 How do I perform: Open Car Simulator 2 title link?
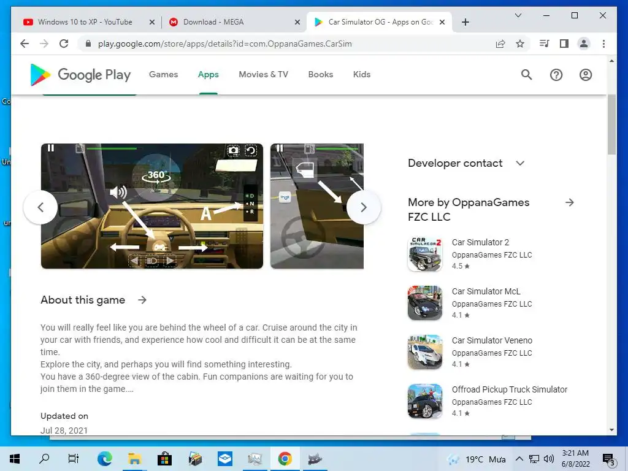[x=480, y=242]
